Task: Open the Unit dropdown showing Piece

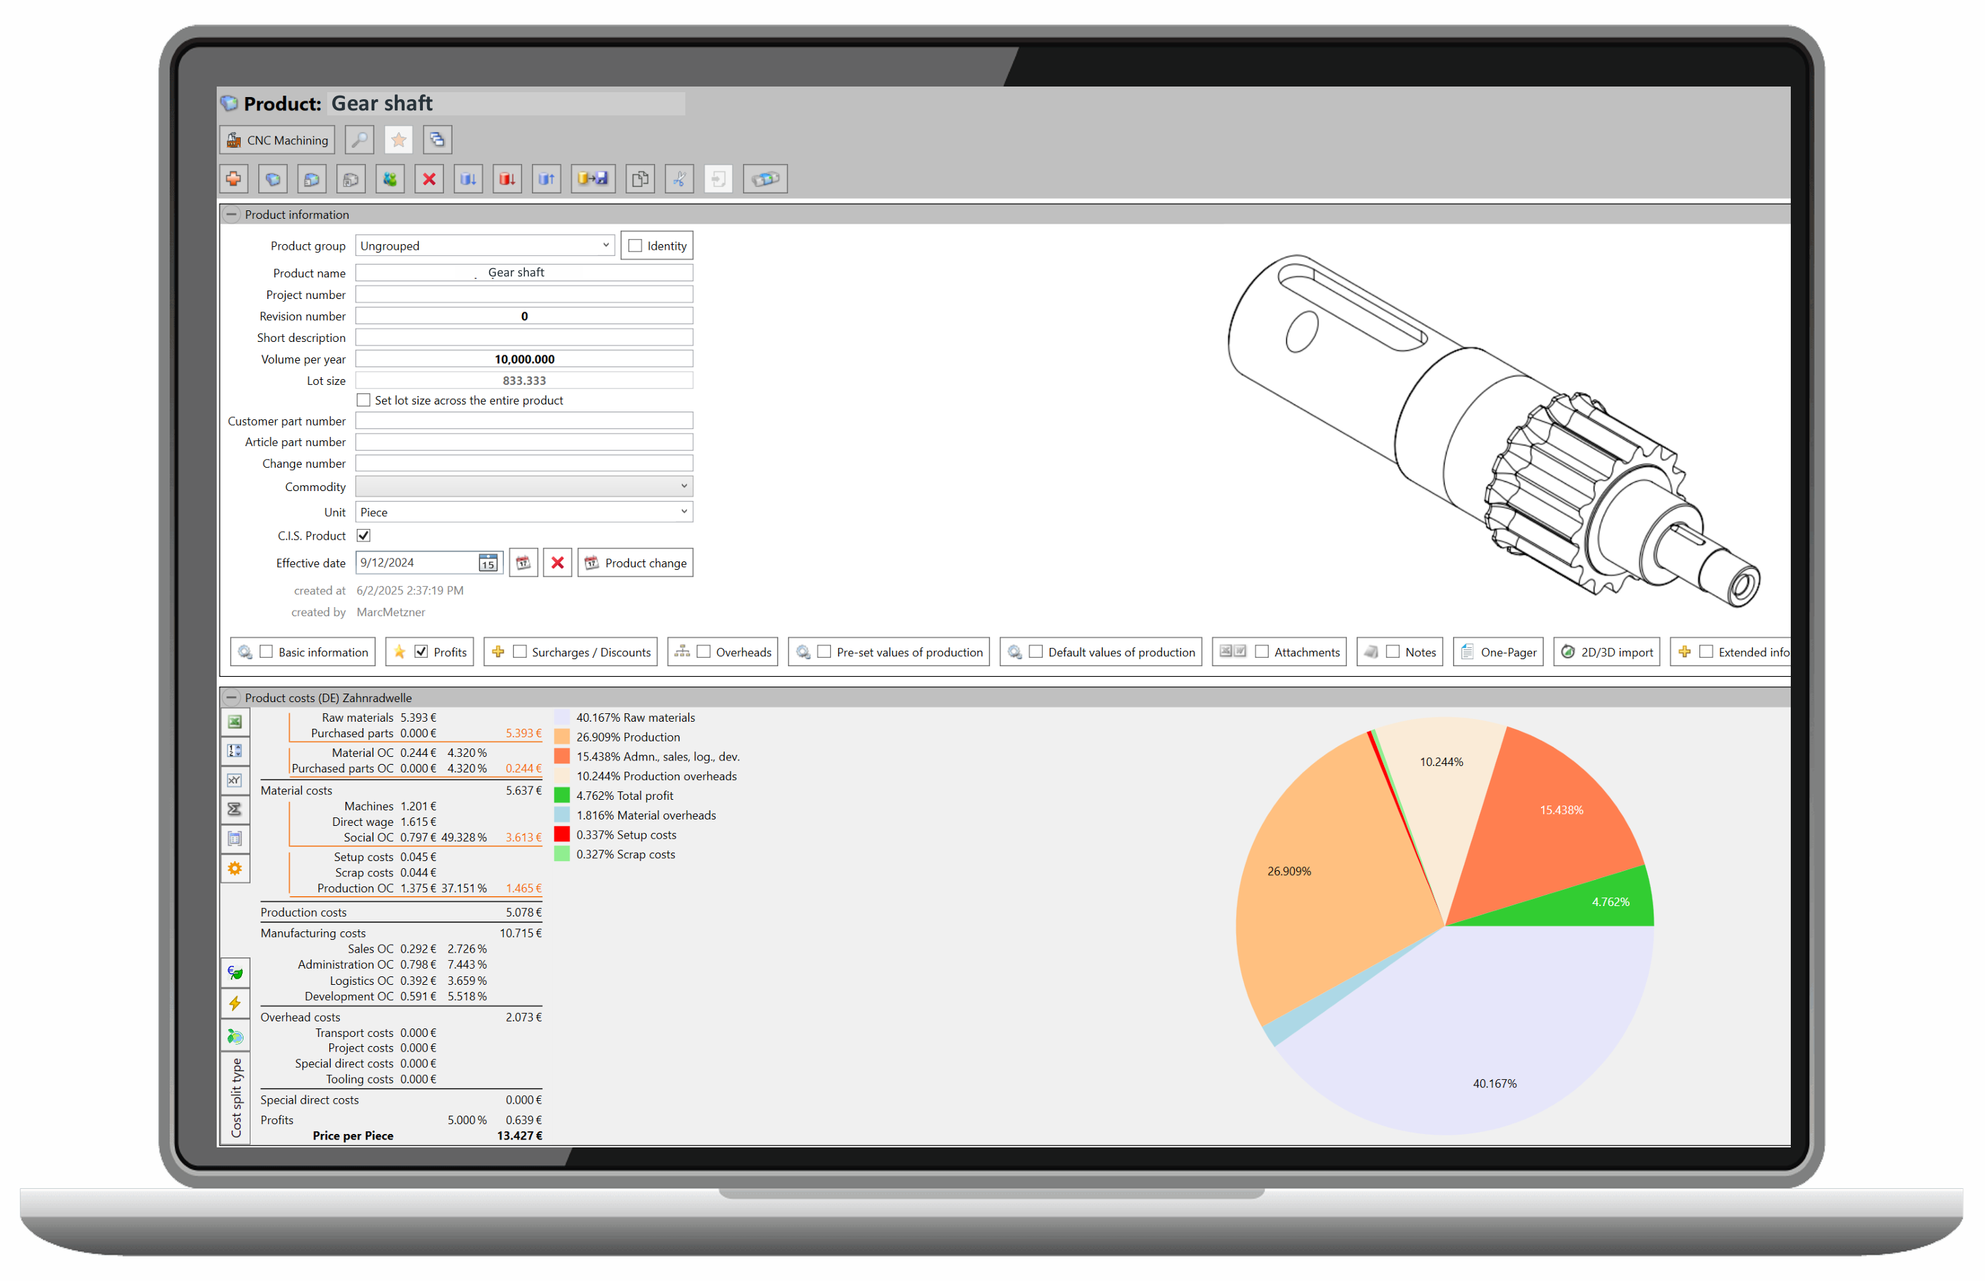Action: click(684, 512)
